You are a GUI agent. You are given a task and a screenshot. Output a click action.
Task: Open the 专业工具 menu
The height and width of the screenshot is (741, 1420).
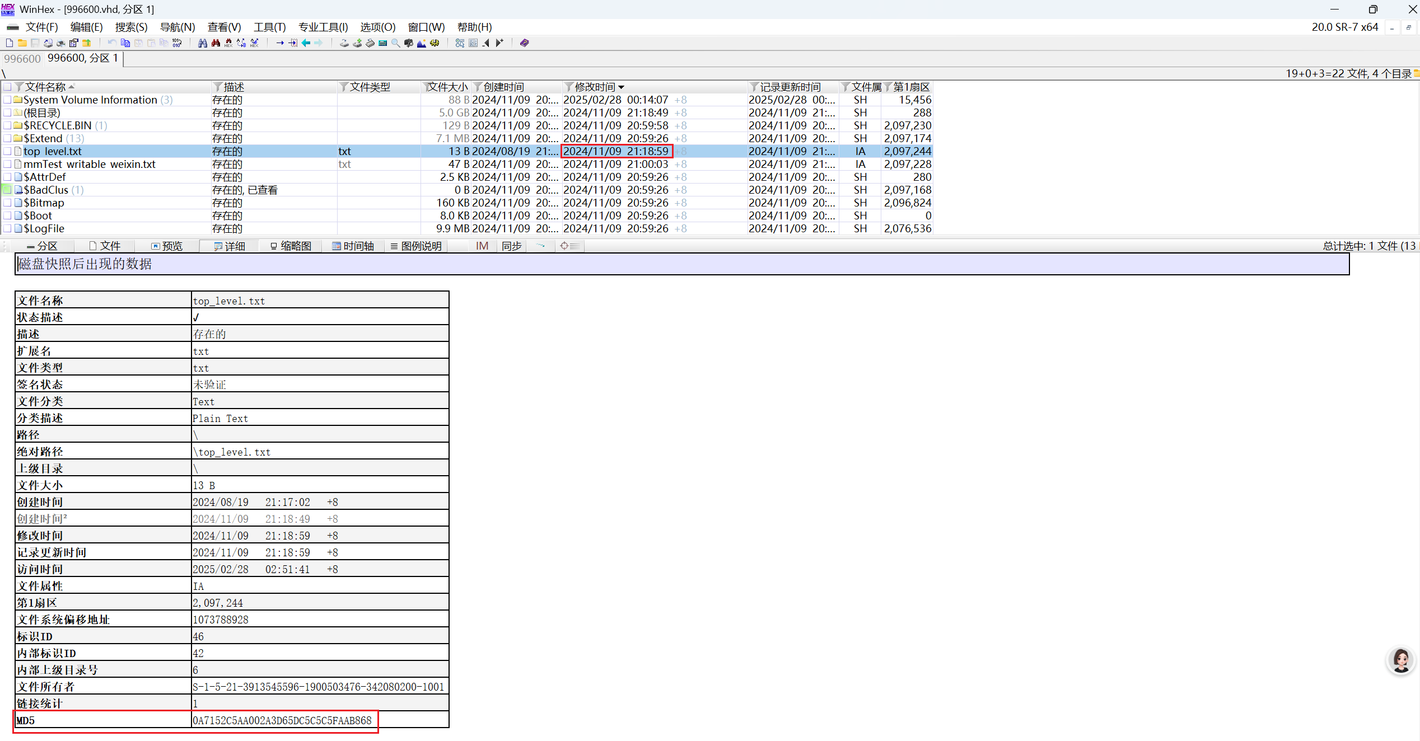(x=323, y=27)
